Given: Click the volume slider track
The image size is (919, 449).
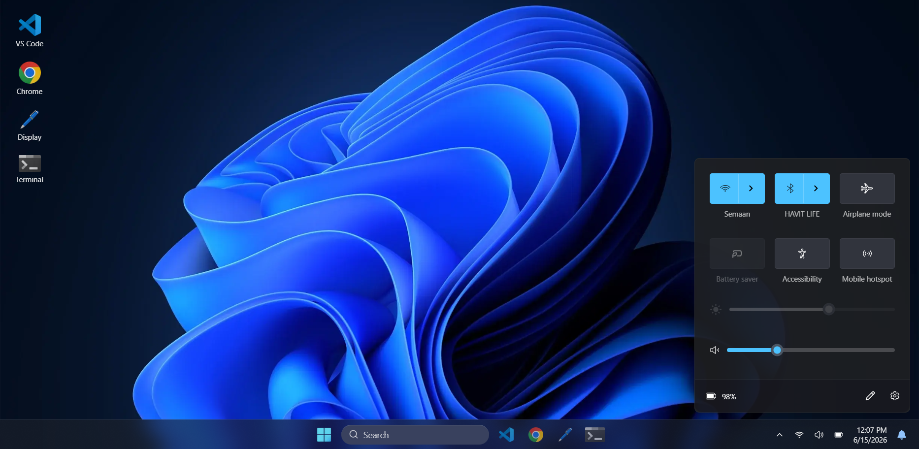Looking at the screenshot, I should [x=811, y=350].
